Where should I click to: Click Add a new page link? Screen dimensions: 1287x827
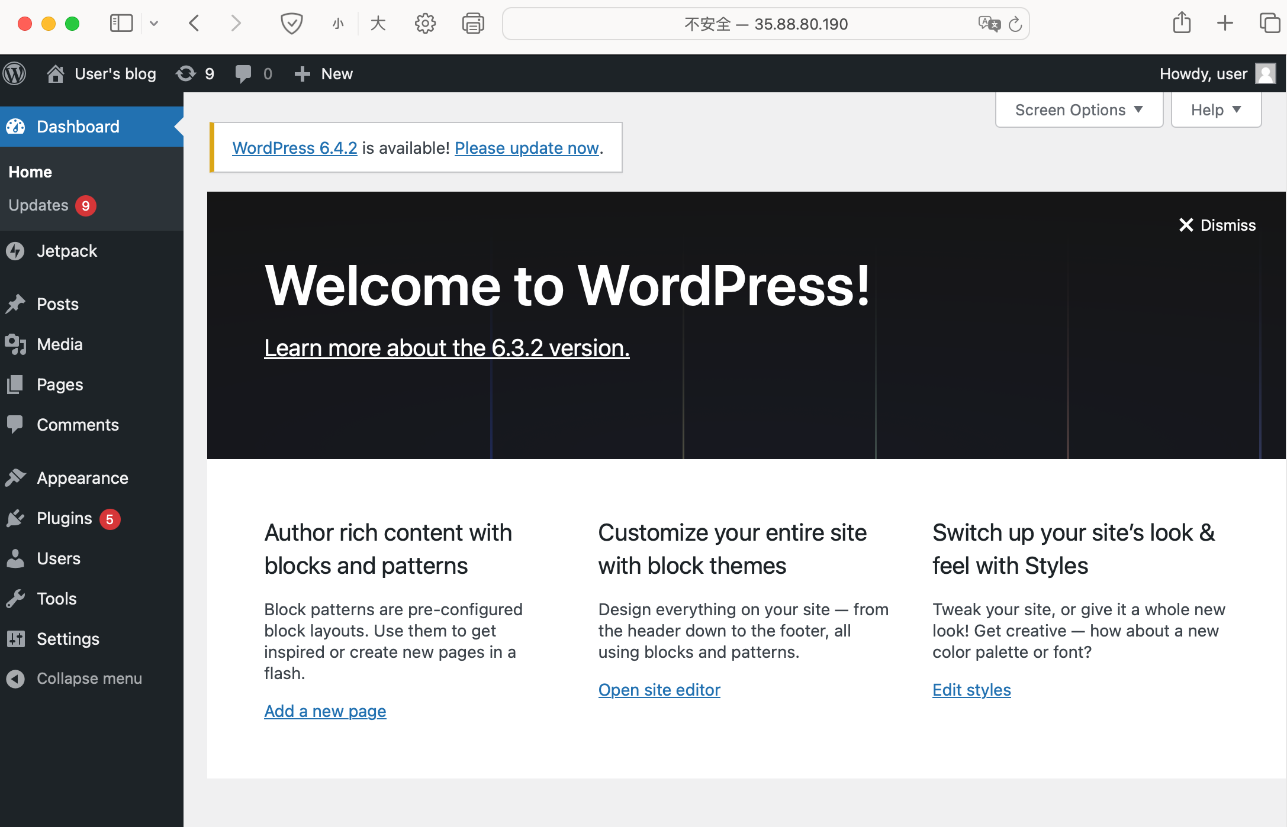click(325, 711)
